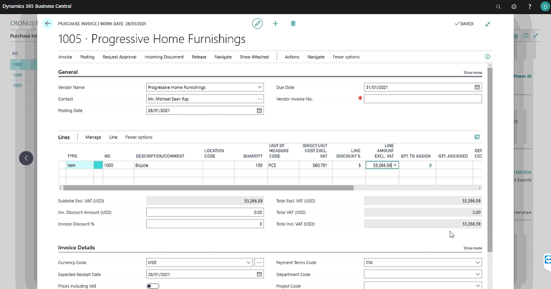
Task: Expand the Project Code dropdown
Action: [x=478, y=286]
